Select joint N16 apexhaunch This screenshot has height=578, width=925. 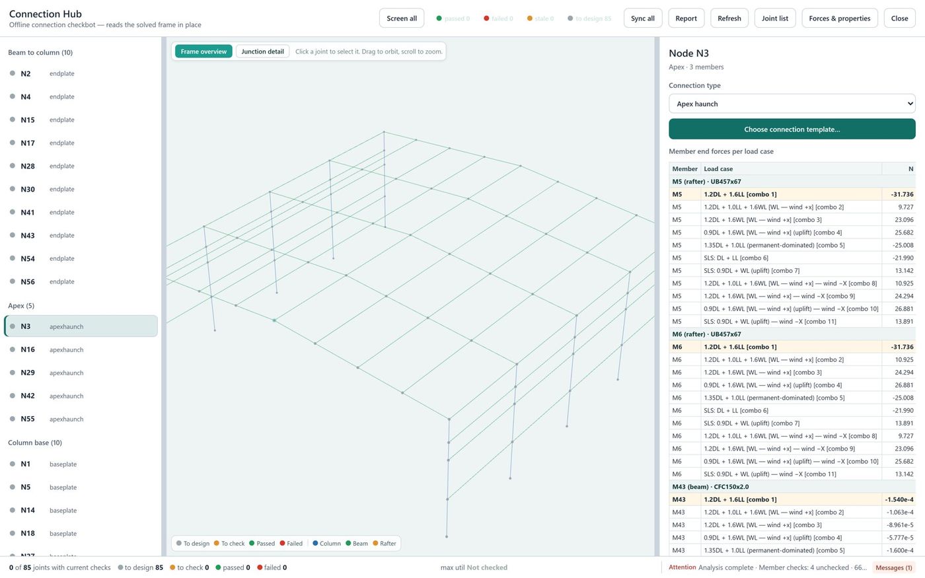[x=81, y=349]
